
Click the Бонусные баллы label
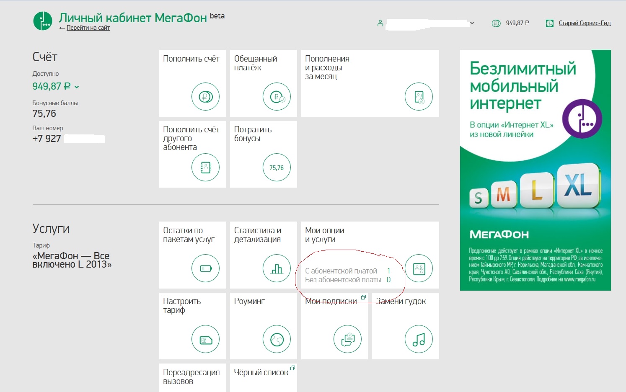pos(55,103)
